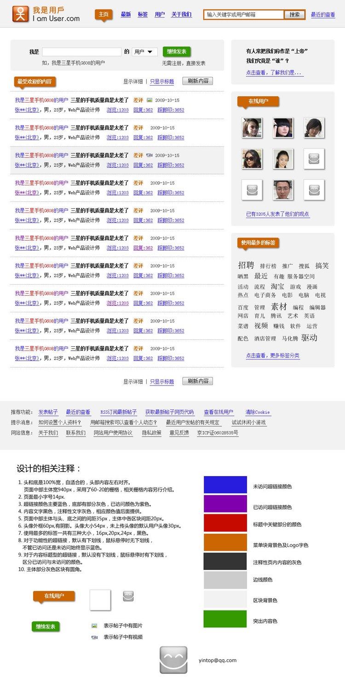Open the 关于我们 menu item
Screen dimensions: 345x690
pyautogui.click(x=181, y=15)
